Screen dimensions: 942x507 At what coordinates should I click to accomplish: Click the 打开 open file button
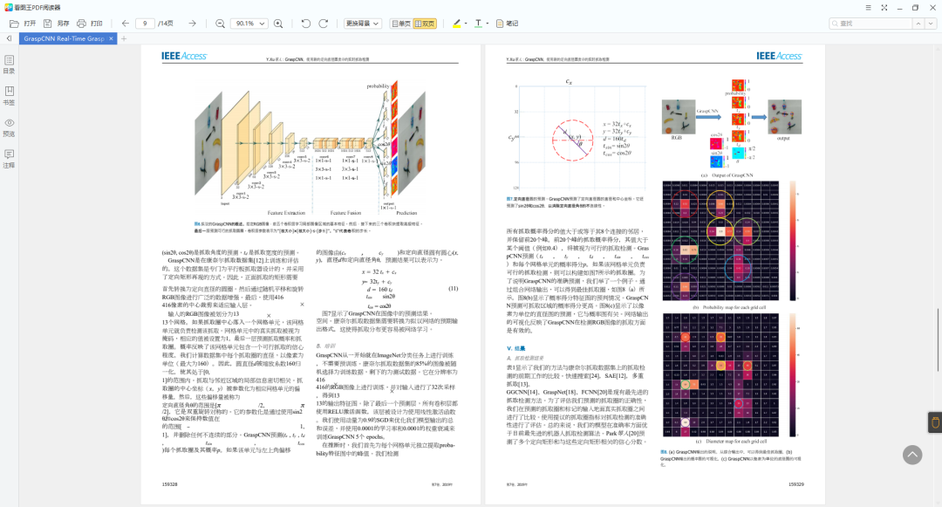(24, 24)
